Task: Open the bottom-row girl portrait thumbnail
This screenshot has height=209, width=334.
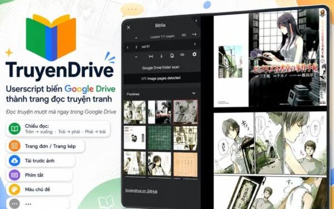Action: point(160,164)
